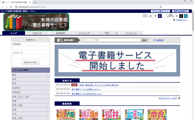The width and height of the screenshot is (194, 120).
Task: Expand the 芸術・美術 genre chevron
Action: tap(48, 105)
